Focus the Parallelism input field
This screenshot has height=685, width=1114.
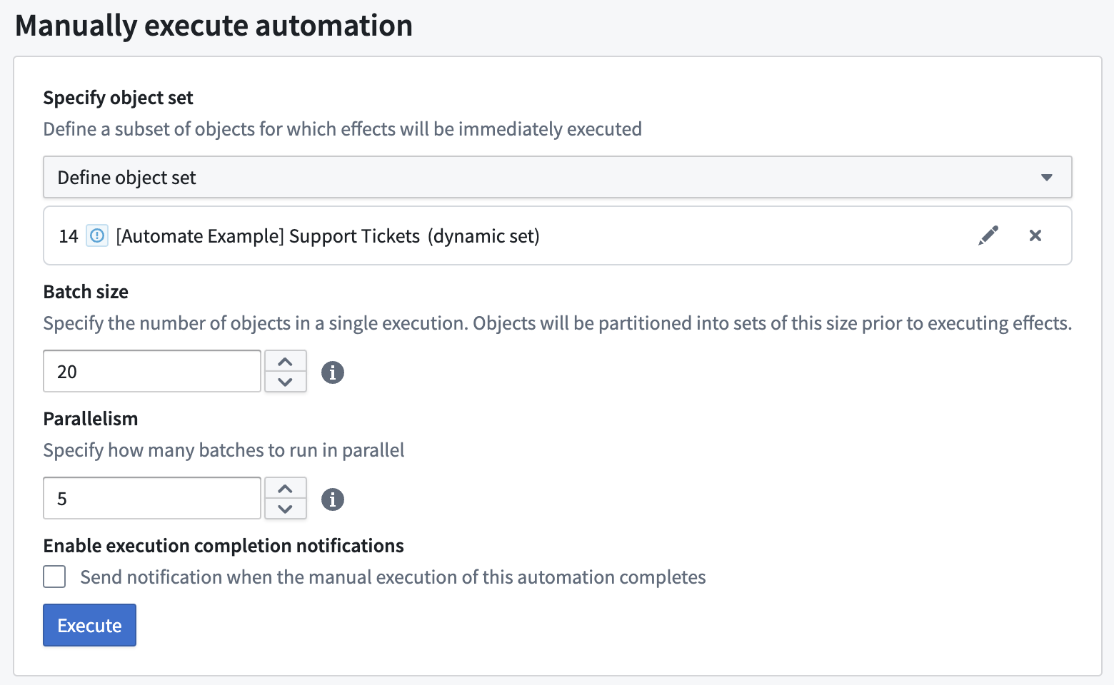point(152,498)
